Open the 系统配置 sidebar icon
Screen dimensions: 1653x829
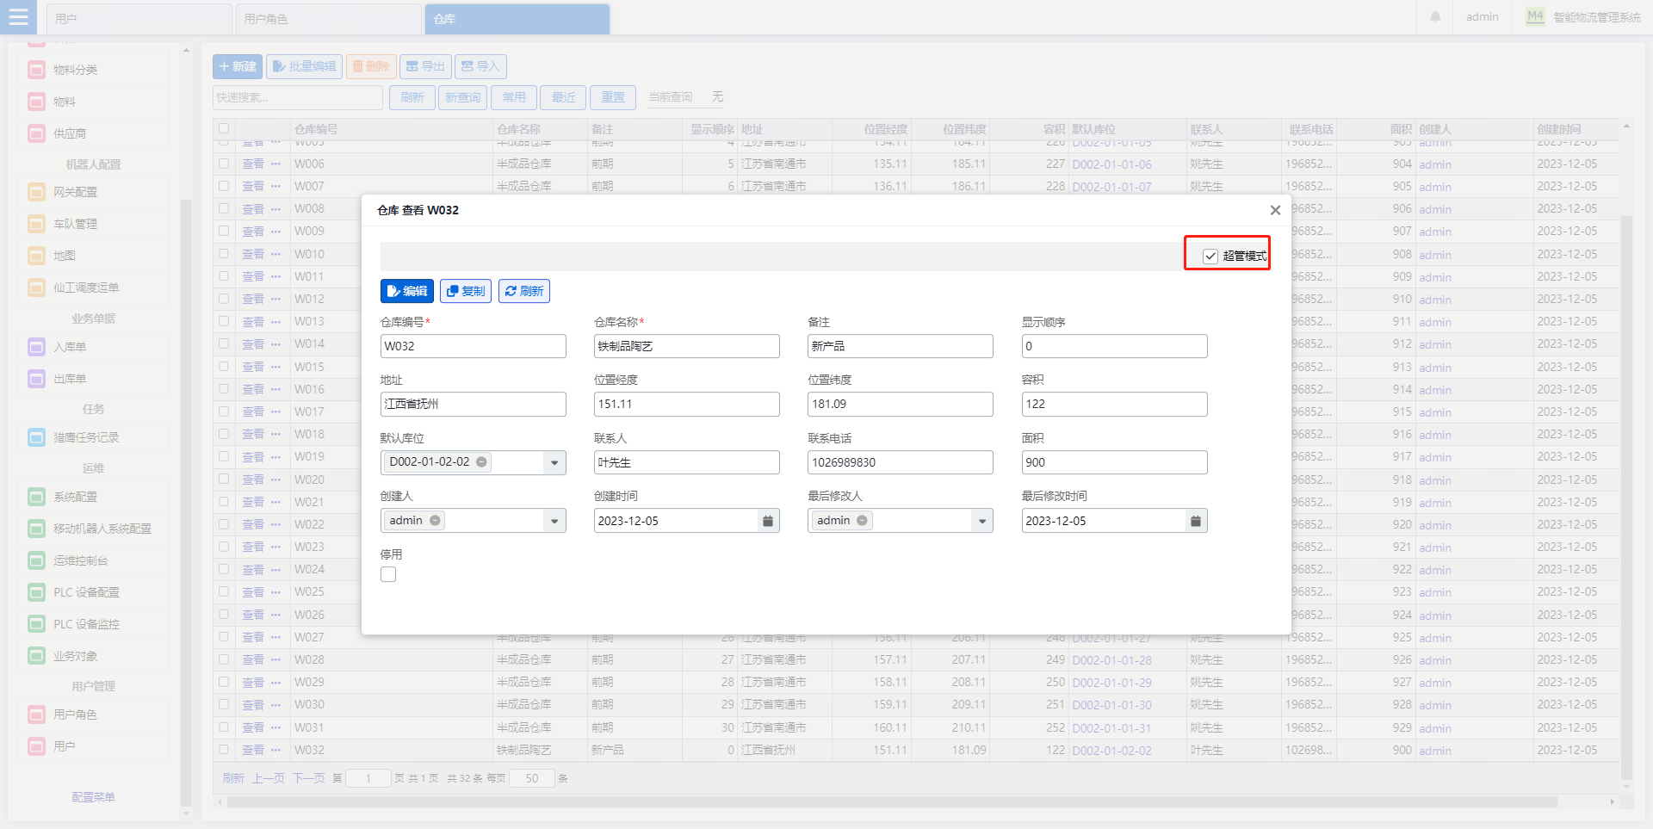[36, 497]
